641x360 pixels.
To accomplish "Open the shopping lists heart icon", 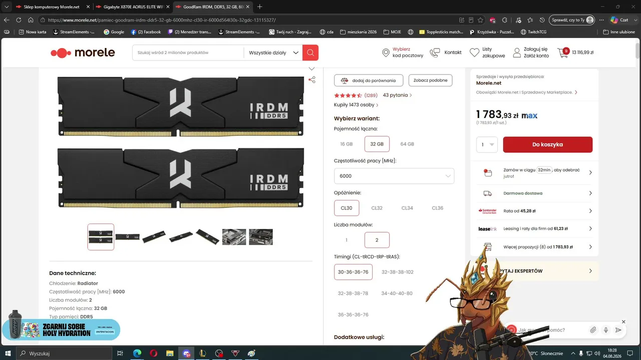I will 474,52.
